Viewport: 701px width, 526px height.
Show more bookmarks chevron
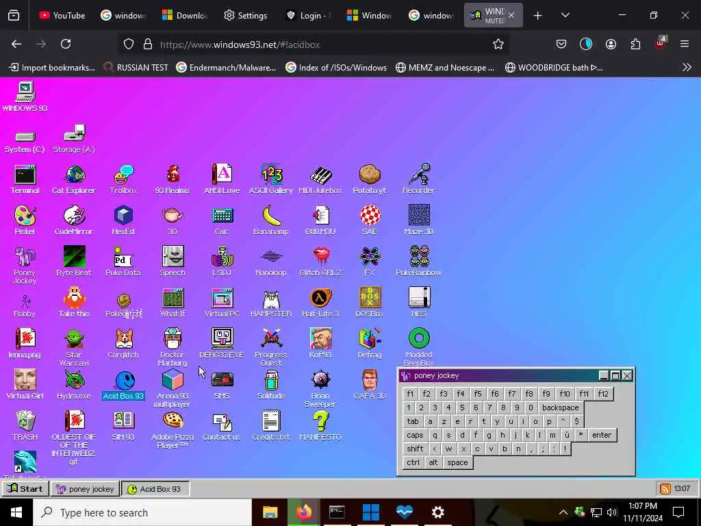[x=686, y=68]
